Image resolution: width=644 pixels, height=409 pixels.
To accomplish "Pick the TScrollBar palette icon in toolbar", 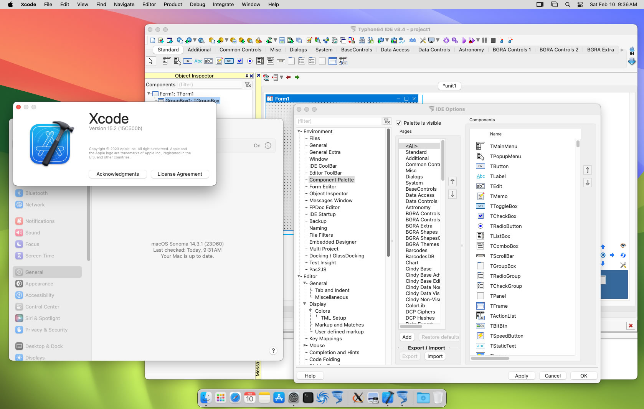I will (281, 61).
